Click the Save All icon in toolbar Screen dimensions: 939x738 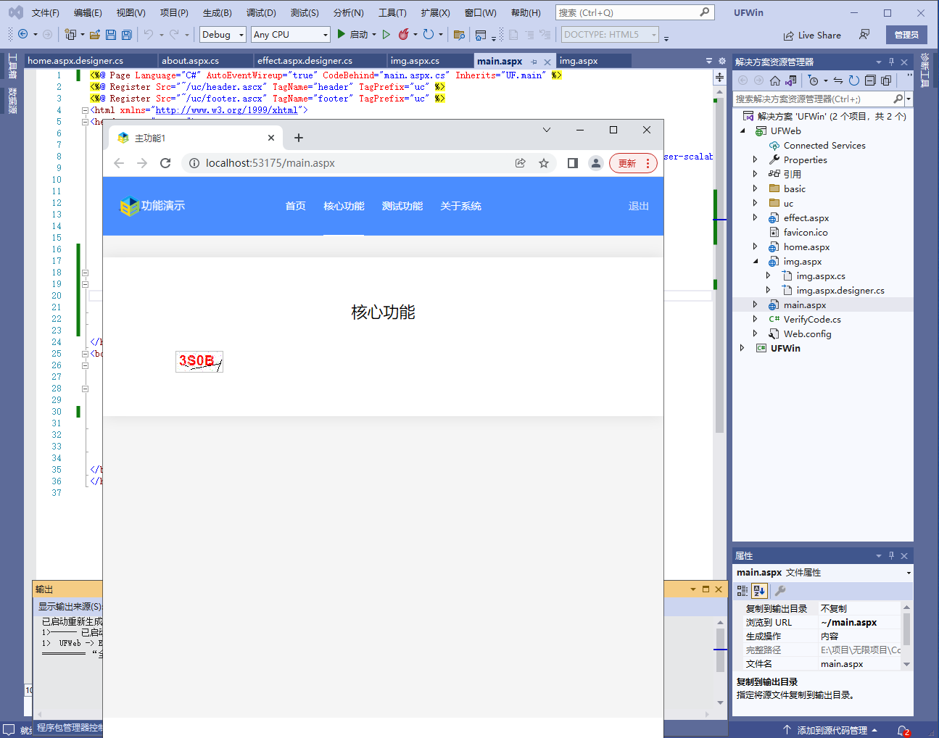pyautogui.click(x=127, y=34)
